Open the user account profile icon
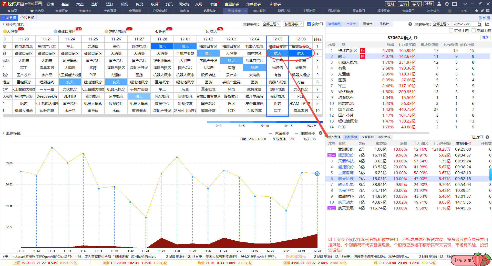 pos(439,4)
